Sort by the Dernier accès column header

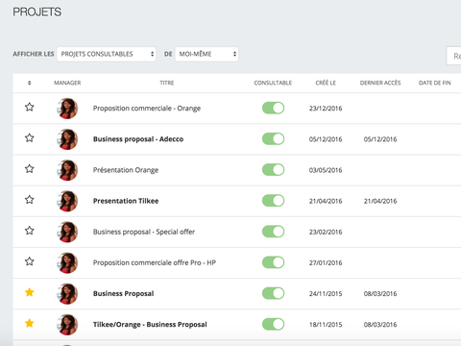pos(380,83)
